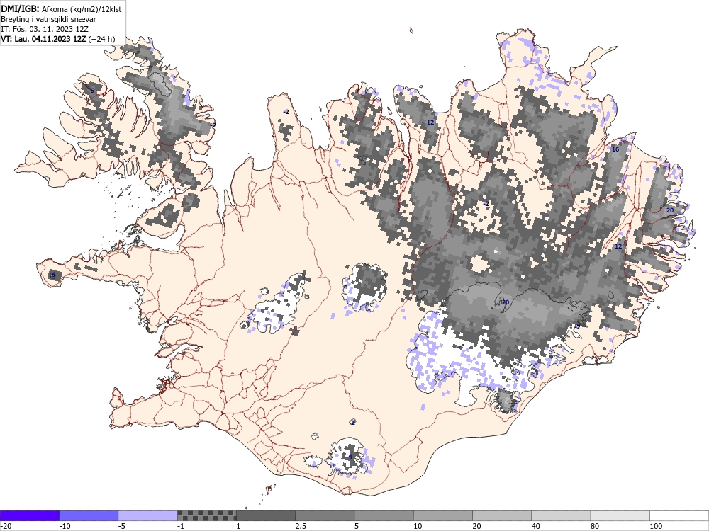
Task: Click the medium purple -10 to -5 swatch
Action: point(89,515)
